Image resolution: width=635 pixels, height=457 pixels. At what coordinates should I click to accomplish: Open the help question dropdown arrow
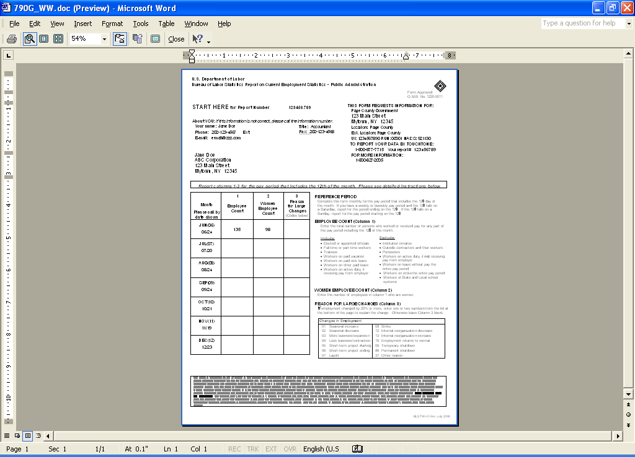pos(627,24)
